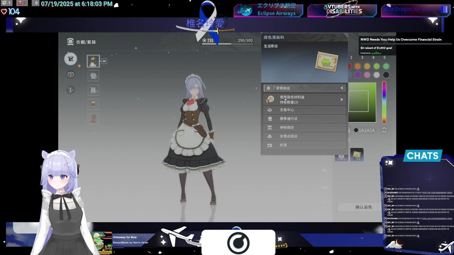Select the outfit category icon in wardrobe sidebar
This screenshot has width=454, height=255.
71,59
